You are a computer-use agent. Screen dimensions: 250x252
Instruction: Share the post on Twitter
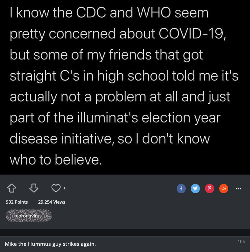[195, 188]
